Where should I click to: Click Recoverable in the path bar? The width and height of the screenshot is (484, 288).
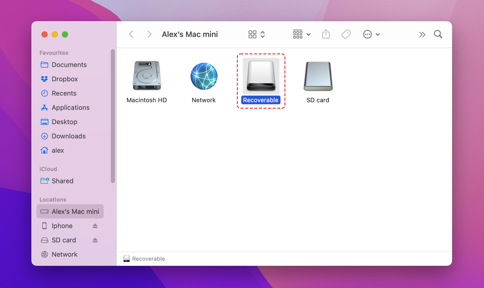(144, 259)
